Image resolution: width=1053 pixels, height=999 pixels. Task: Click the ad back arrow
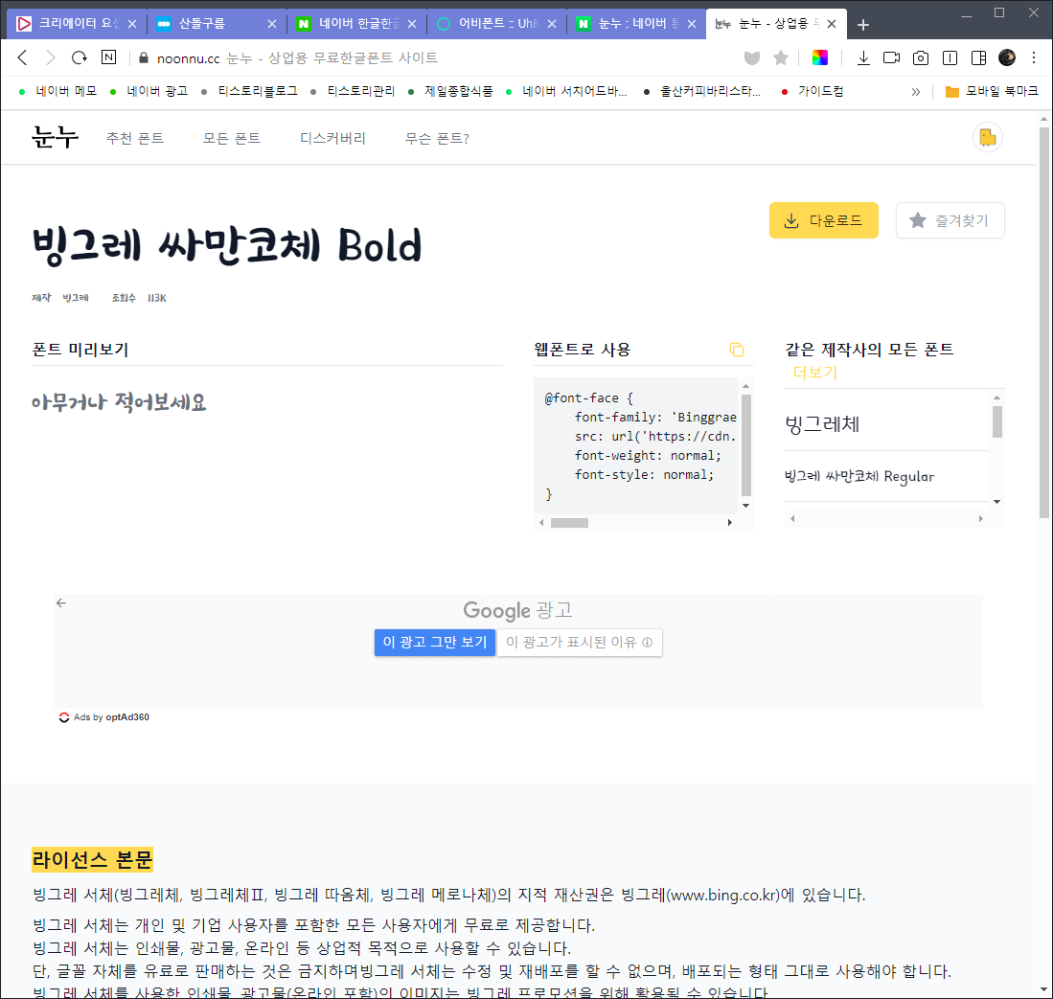pos(61,602)
